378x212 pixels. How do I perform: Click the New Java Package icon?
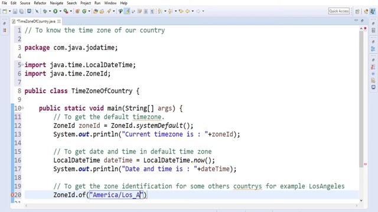(x=77, y=11)
